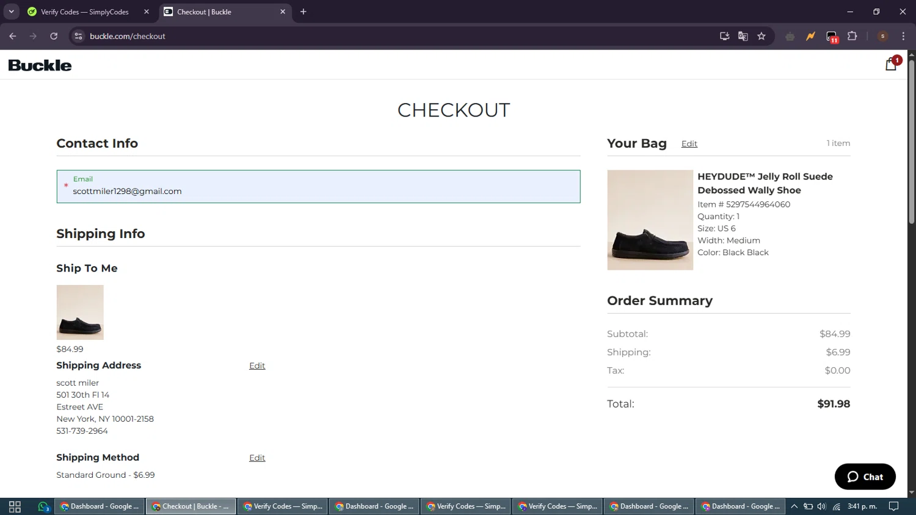916x515 pixels.
Task: Open Chrome three-dot menu
Action: point(903,36)
